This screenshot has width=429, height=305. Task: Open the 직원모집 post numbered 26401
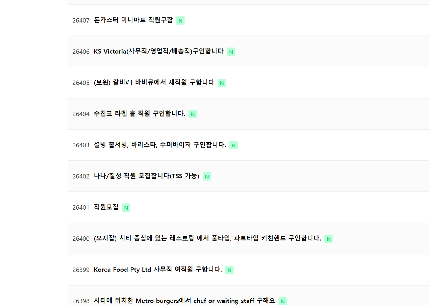point(106,207)
